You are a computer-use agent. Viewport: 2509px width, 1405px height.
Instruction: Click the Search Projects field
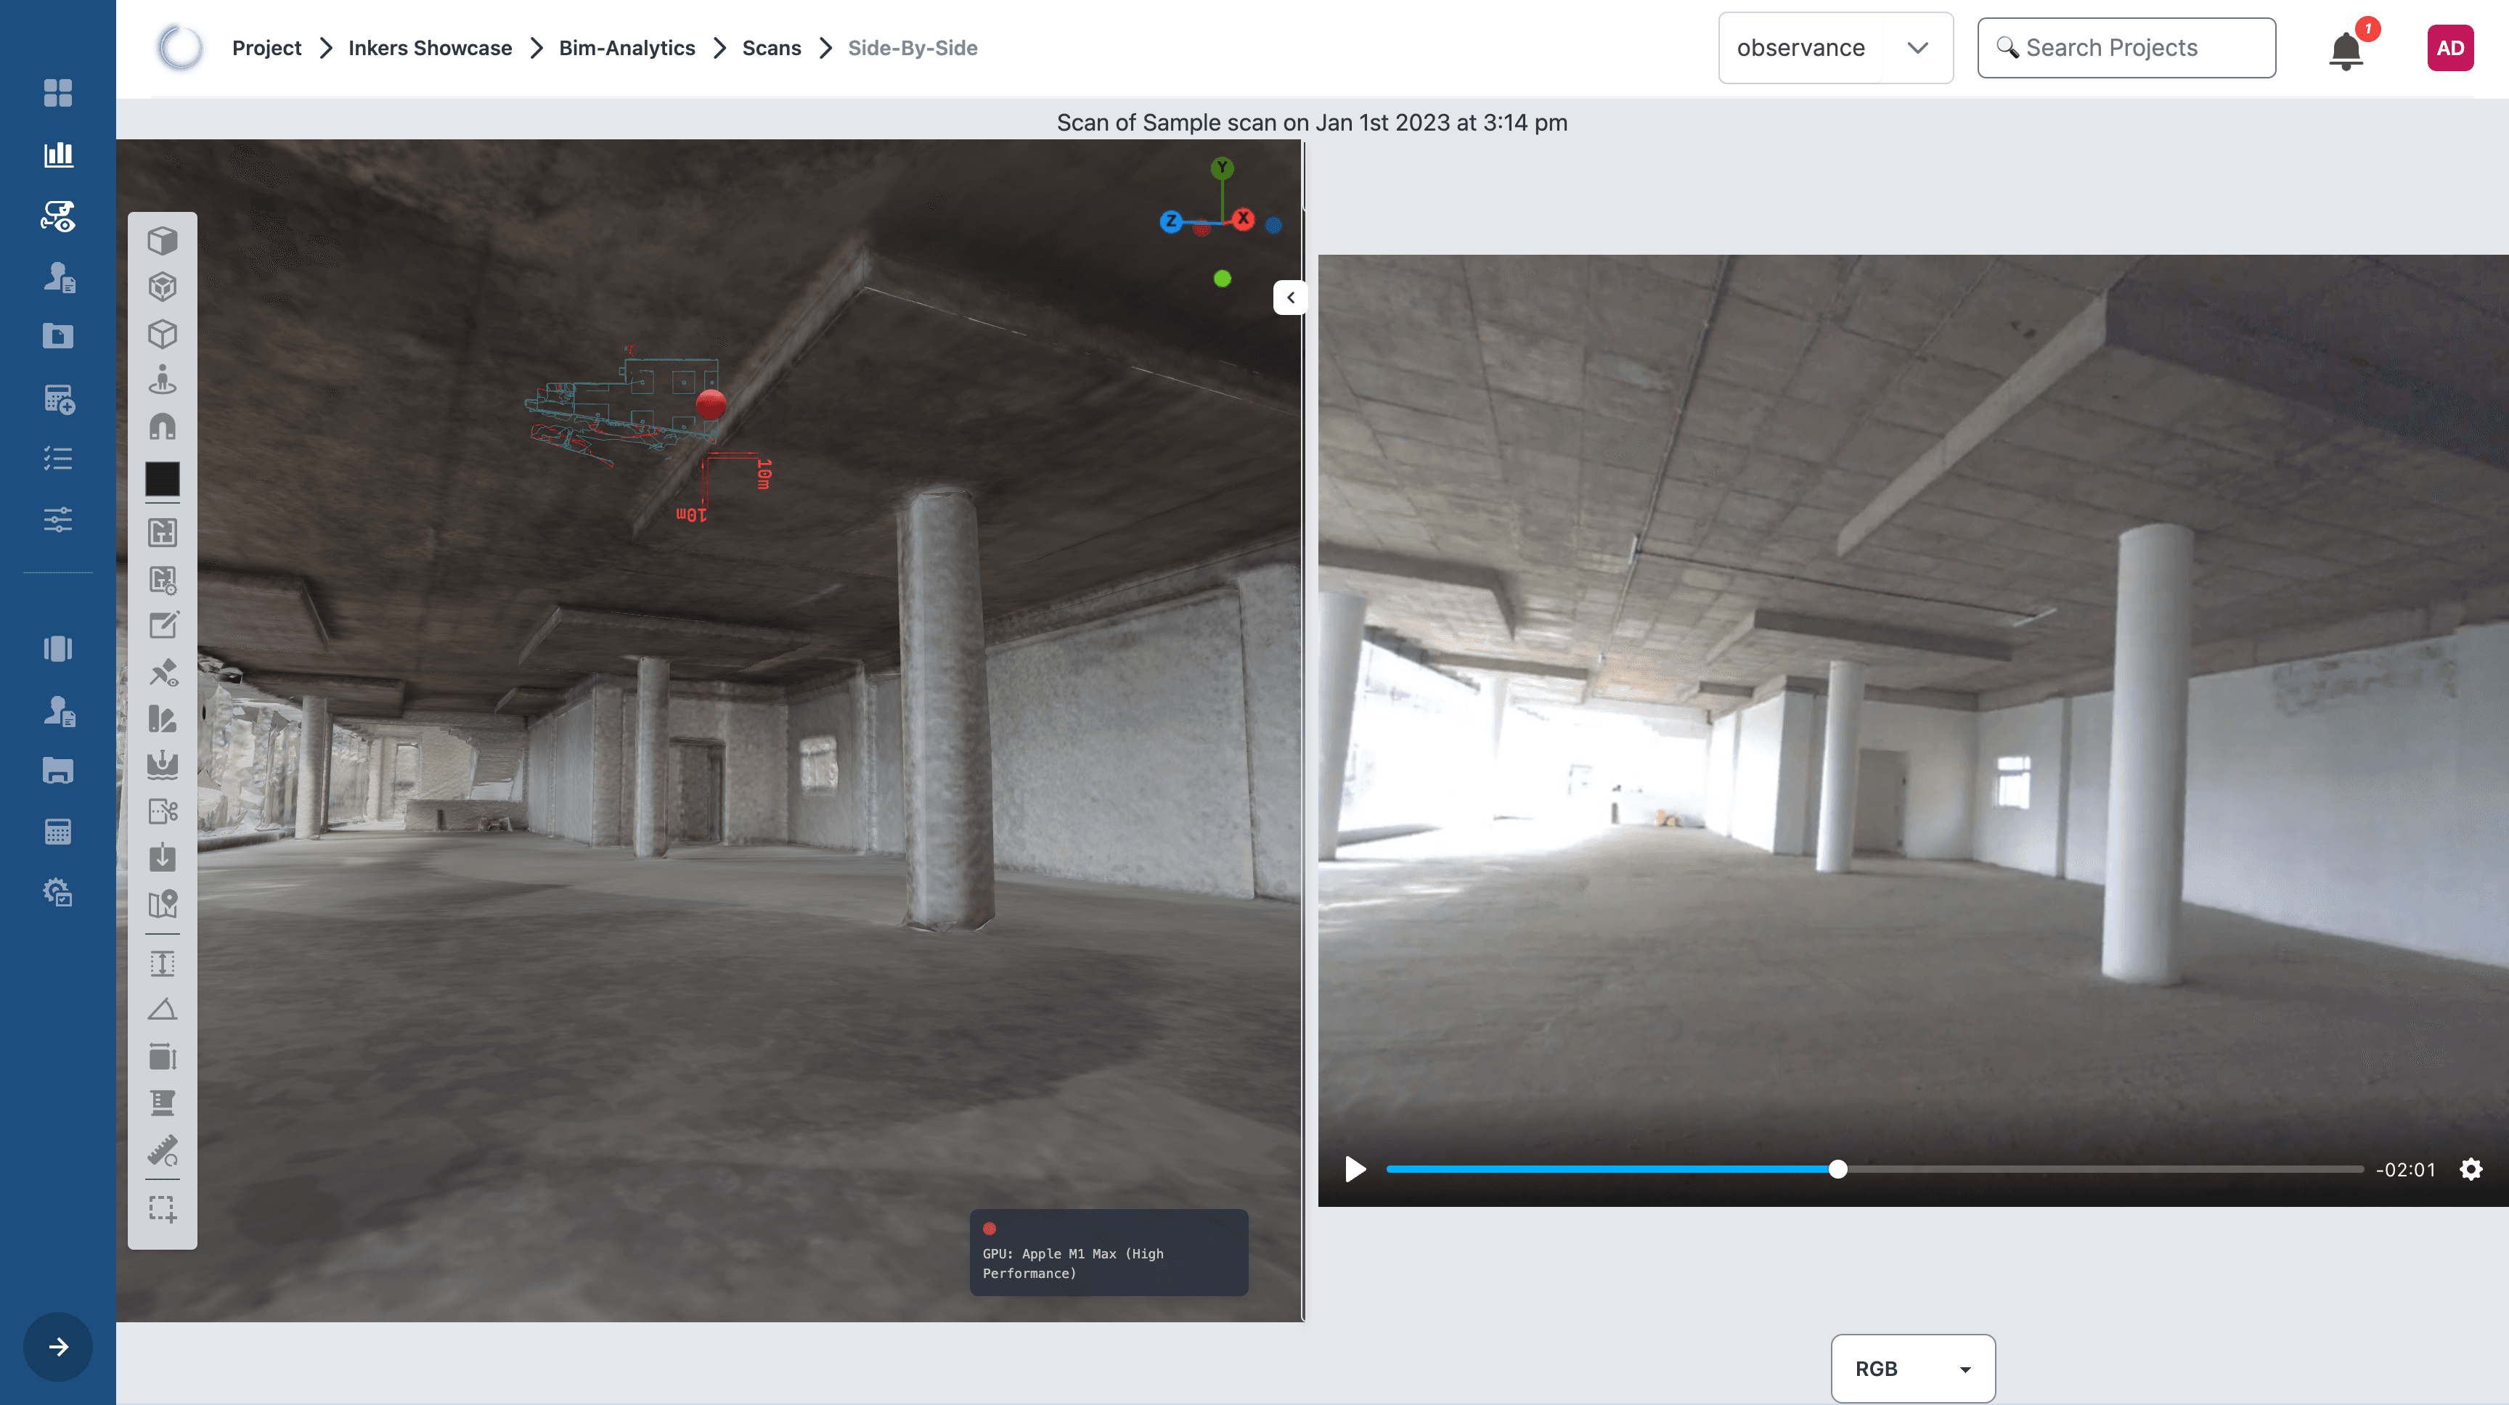[x=2125, y=48]
